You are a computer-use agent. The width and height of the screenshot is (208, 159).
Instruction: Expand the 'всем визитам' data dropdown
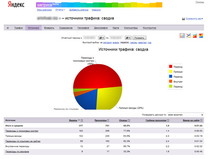pos(186,115)
